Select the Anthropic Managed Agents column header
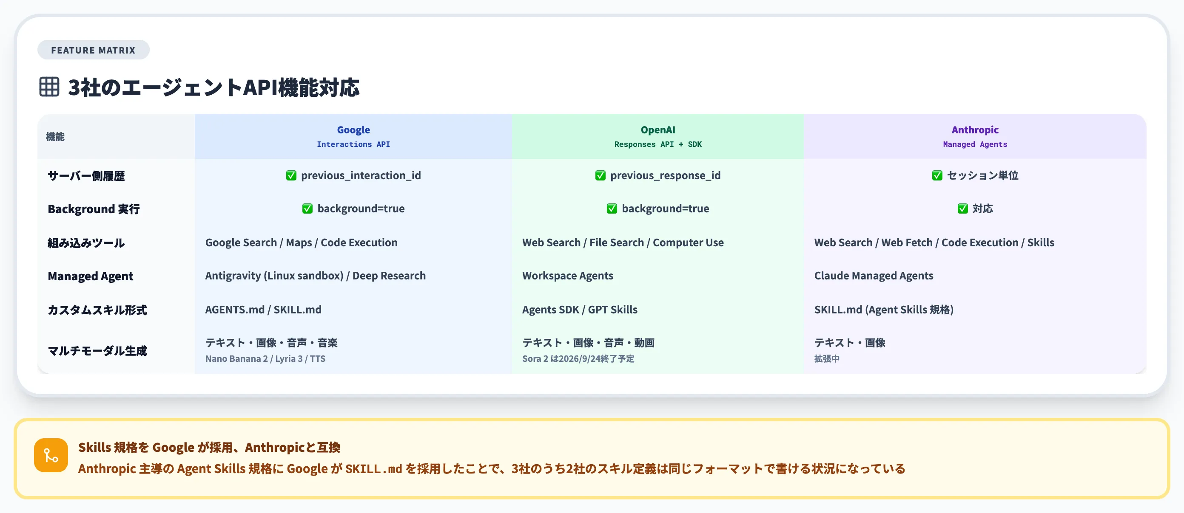Viewport: 1184px width, 513px height. [x=975, y=136]
